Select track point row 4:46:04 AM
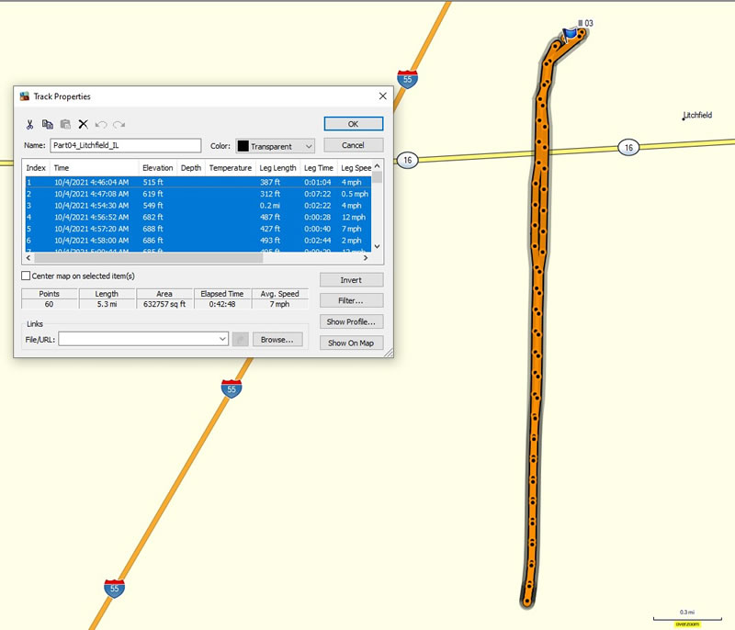This screenshot has height=630, width=735. [198, 182]
